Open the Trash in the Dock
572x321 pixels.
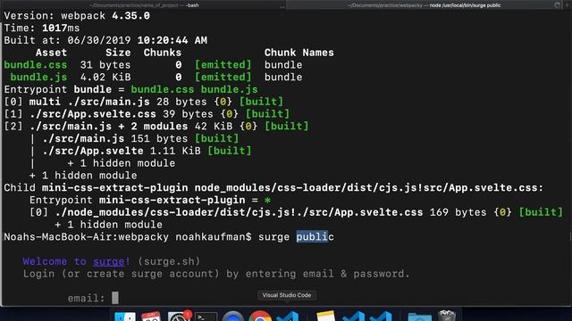447,316
